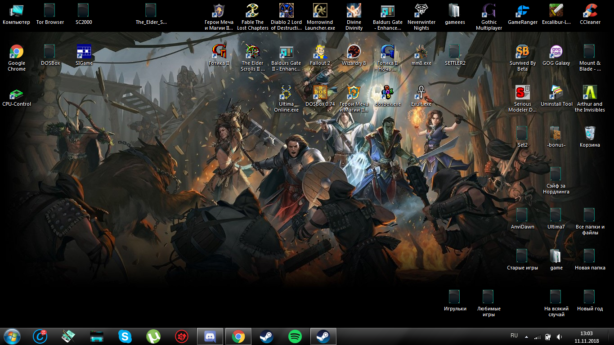The height and width of the screenshot is (345, 614).
Task: Select the Новый год desktop icon
Action: 590,300
